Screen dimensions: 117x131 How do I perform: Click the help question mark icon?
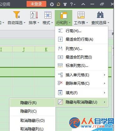click(72, 4)
